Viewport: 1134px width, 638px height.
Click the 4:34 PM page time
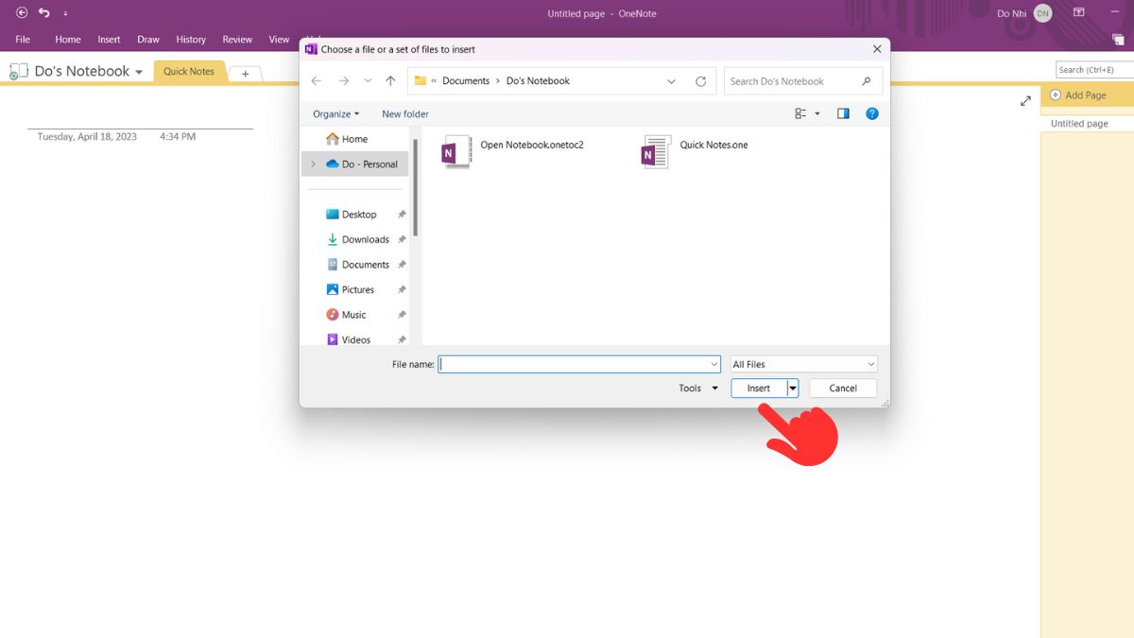pos(178,137)
